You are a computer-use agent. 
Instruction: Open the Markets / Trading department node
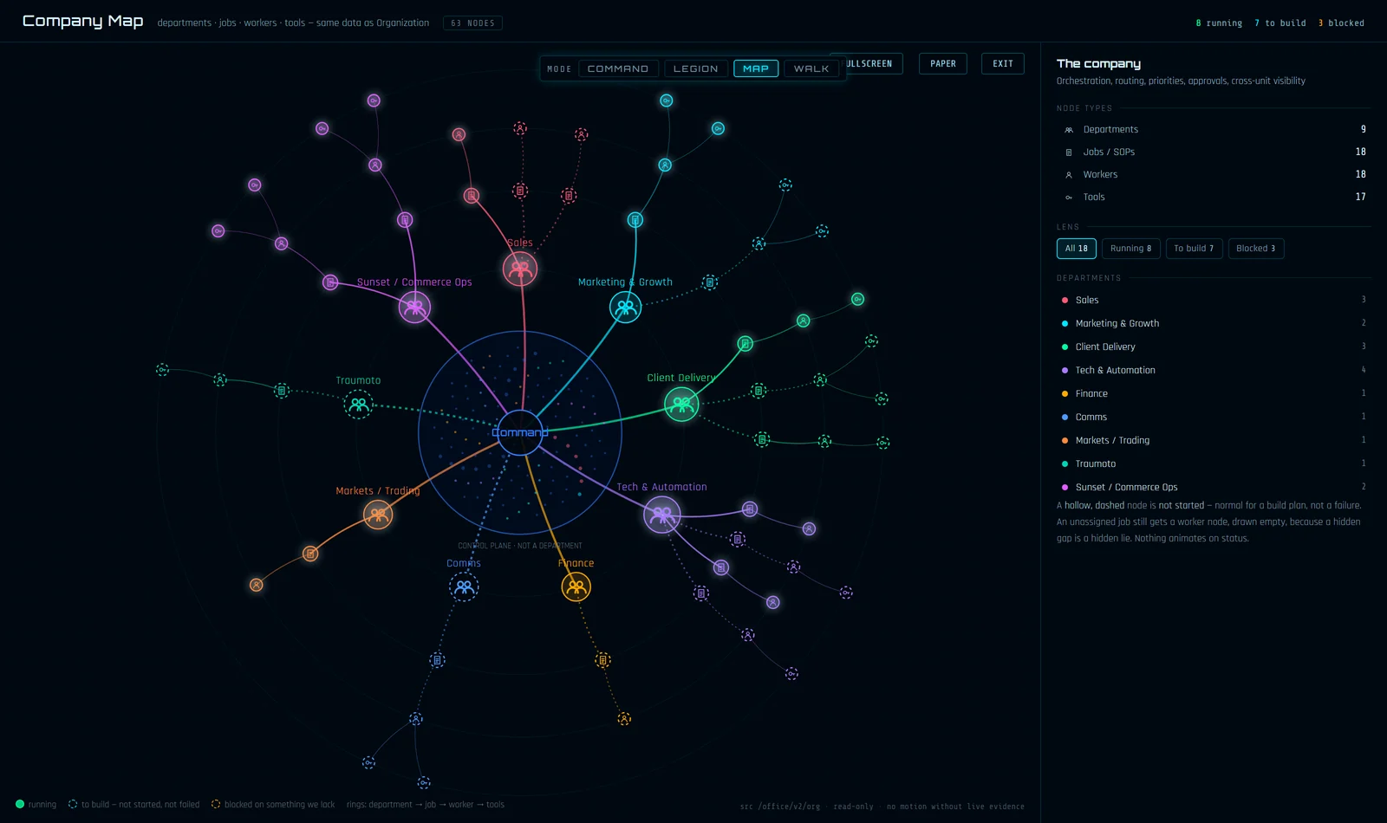[378, 515]
